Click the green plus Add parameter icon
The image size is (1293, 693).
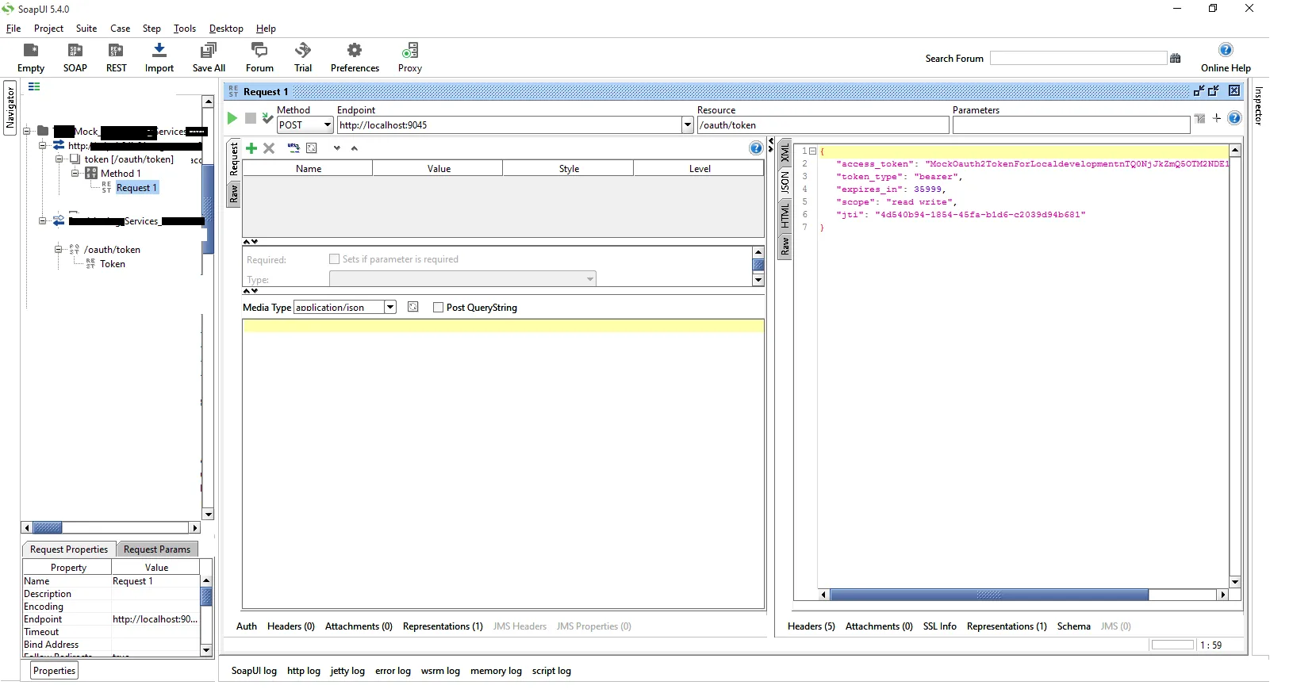(251, 148)
